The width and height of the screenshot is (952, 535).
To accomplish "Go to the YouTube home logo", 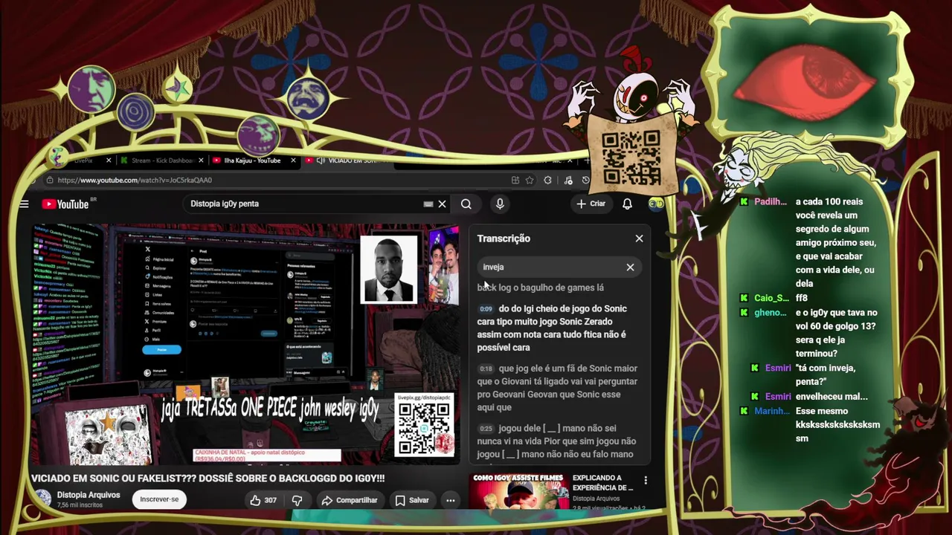I will tap(65, 204).
